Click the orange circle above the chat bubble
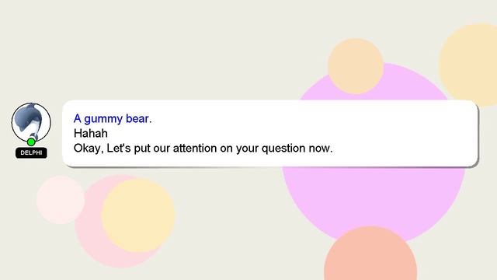 click(356, 66)
